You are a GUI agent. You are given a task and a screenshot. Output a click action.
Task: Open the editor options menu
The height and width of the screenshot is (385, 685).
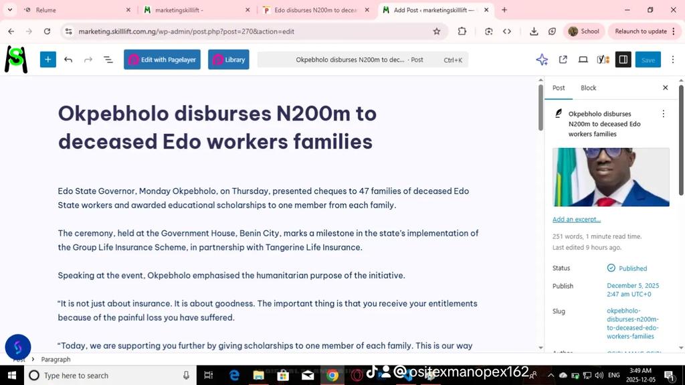[673, 60]
